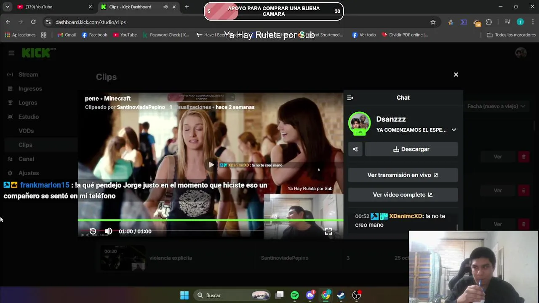Go back with the browser back arrow

8,22
